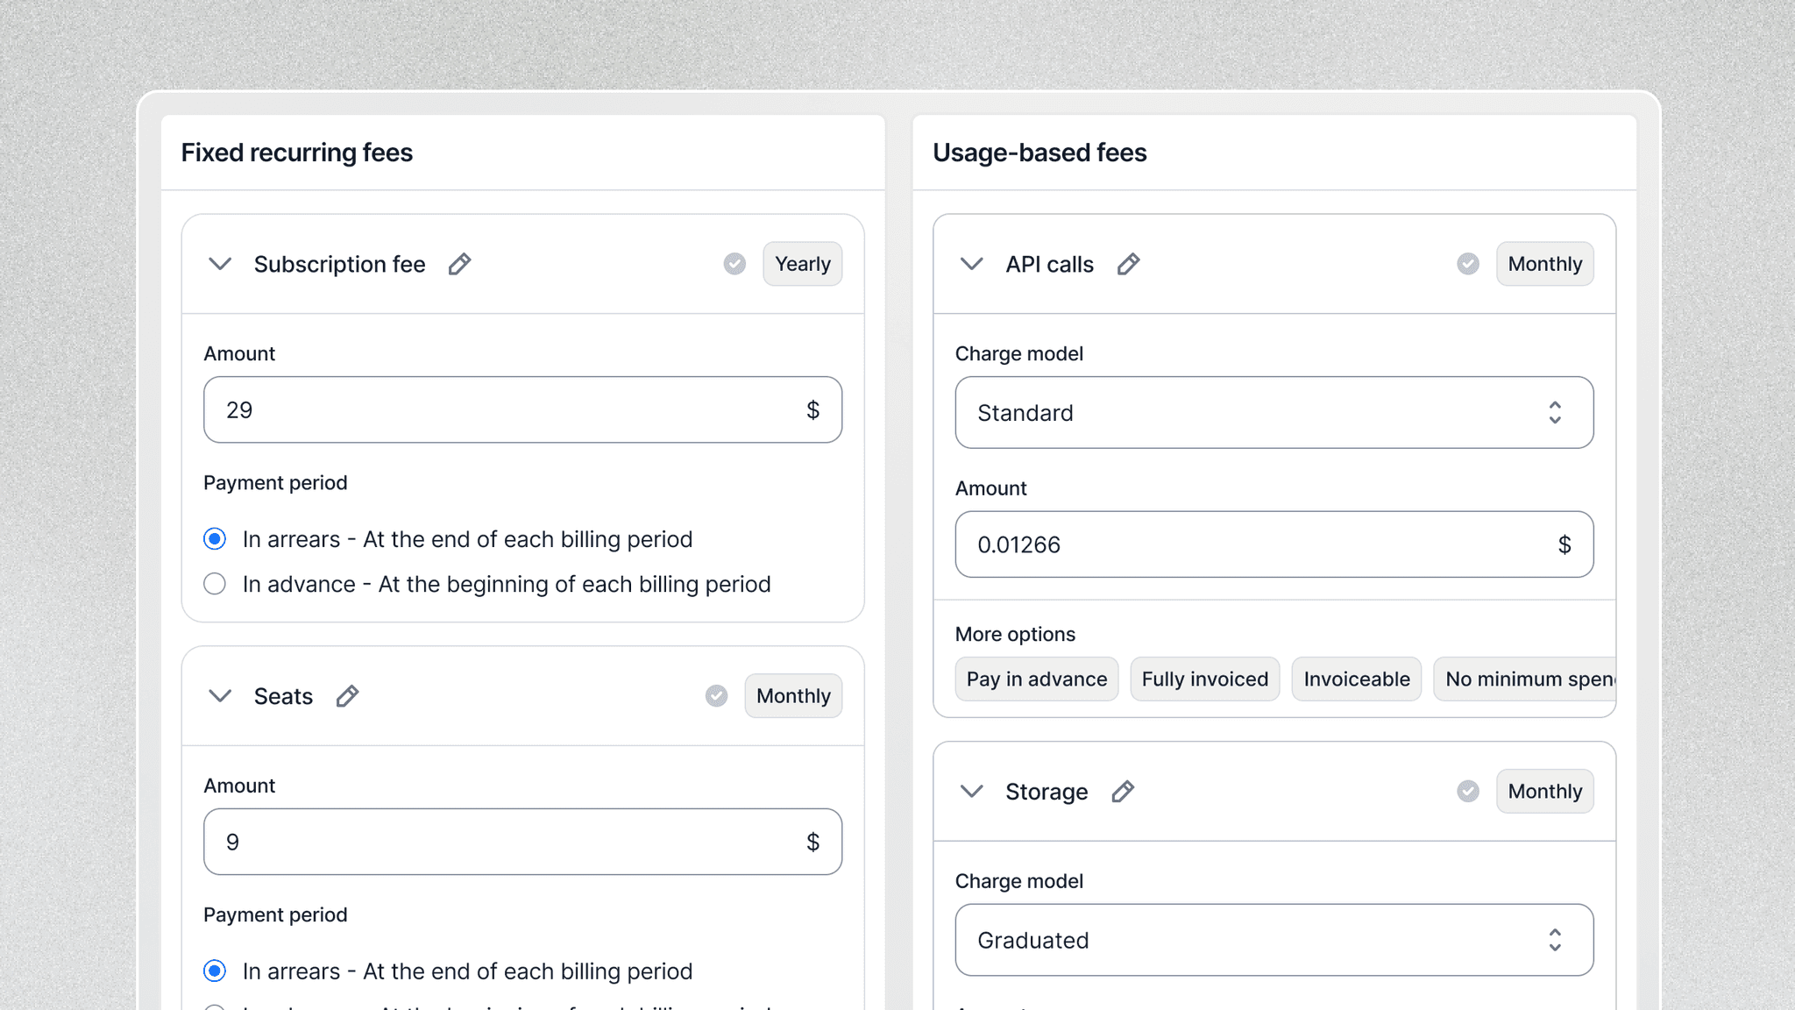Click the Storage checkmark status icon
Viewport: 1795px width, 1010px height.
click(x=1468, y=792)
